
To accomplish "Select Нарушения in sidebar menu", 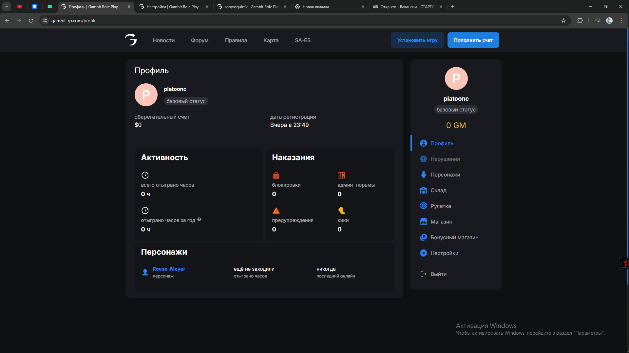I will point(445,159).
